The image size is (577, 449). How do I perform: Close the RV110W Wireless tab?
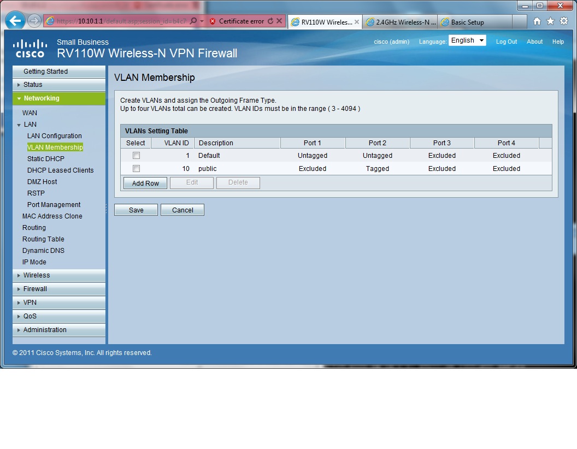point(356,22)
